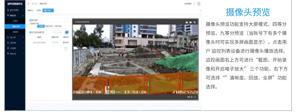Open the fullscreen icon in video footer
This screenshot has width=298, height=112.
195,97
